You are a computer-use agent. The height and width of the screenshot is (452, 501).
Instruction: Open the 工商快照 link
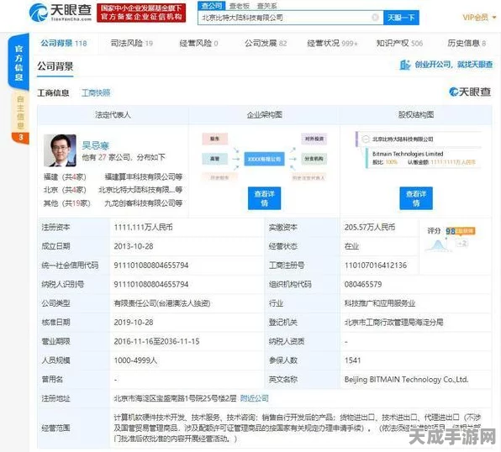click(x=96, y=93)
